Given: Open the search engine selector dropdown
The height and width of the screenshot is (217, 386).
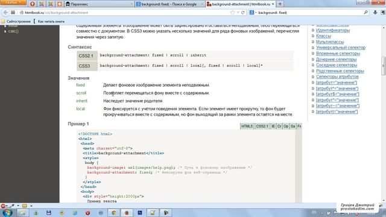Looking at the screenshot, I should click(x=253, y=12).
